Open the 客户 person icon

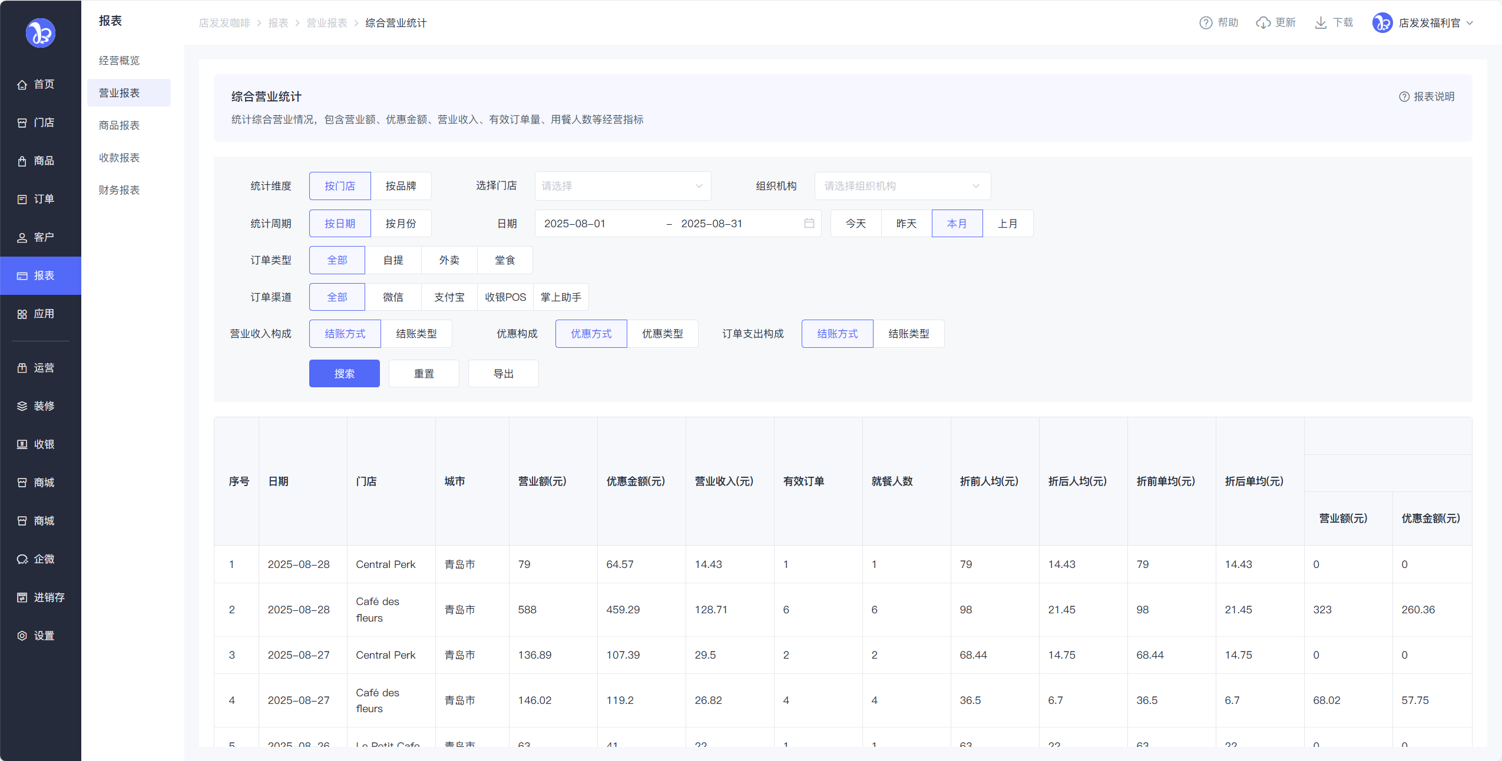22,238
